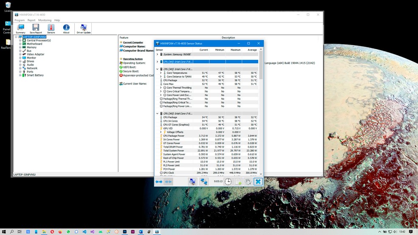Open Photoshop from the taskbar
The width and height of the screenshot is (418, 235).
tap(124, 232)
